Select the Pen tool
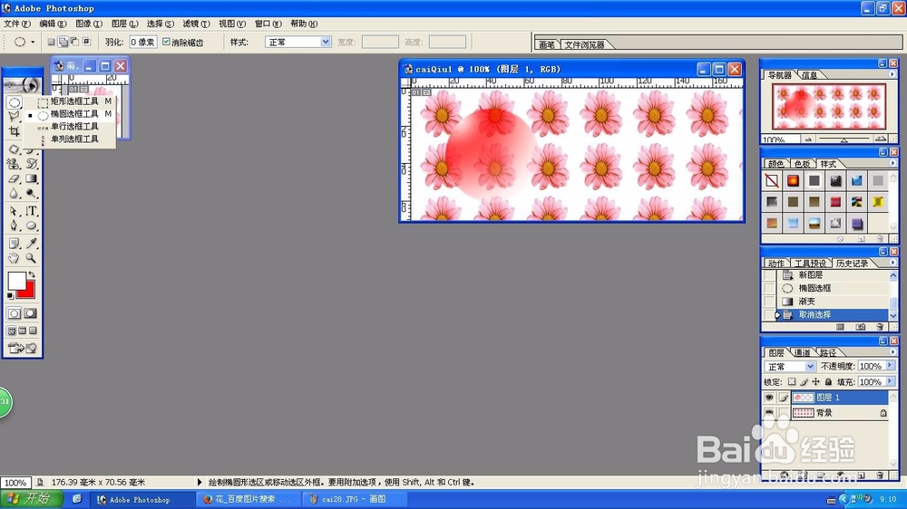Viewport: 907px width, 509px height. coord(14,226)
